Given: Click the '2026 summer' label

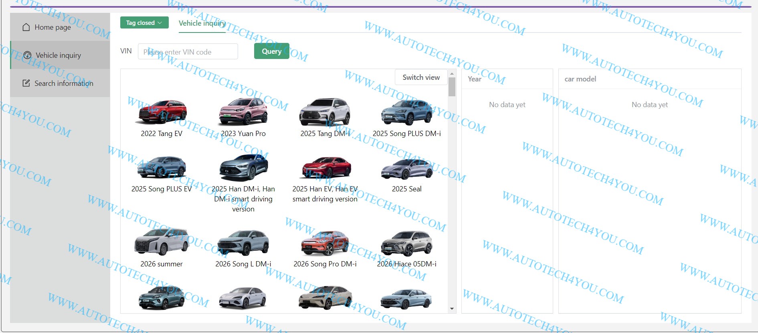Looking at the screenshot, I should pos(162,264).
